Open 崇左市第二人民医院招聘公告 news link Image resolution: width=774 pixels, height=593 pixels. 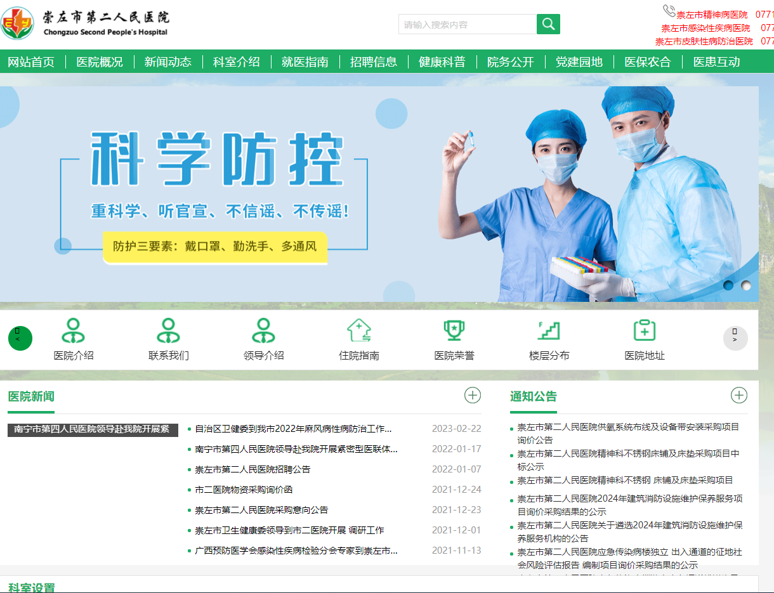click(253, 469)
